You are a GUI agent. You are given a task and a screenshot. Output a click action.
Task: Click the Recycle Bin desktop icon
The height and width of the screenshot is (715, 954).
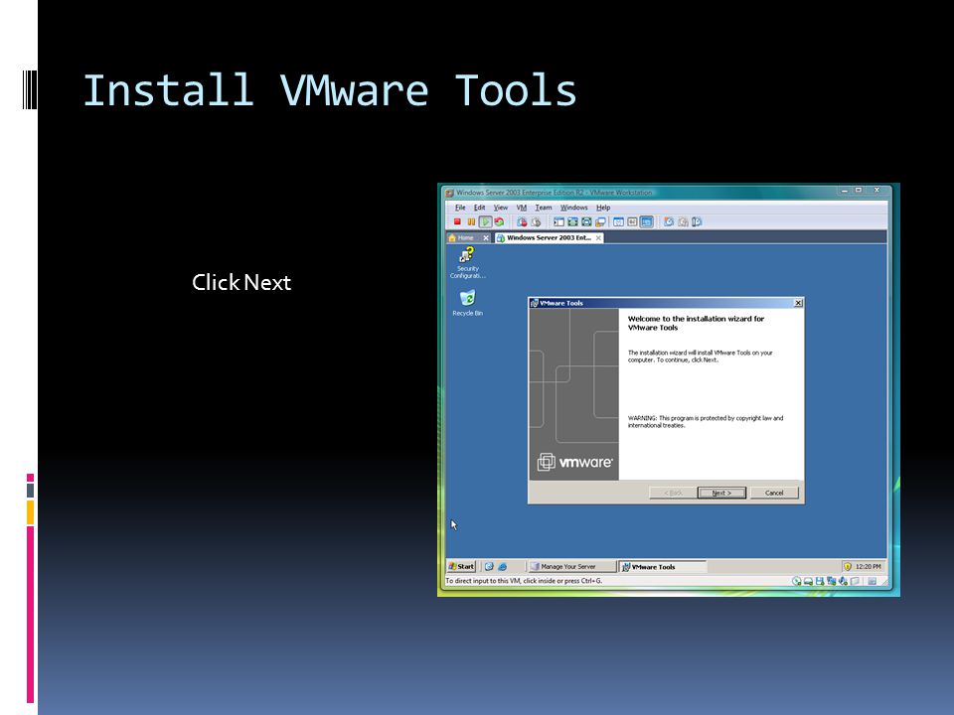467,303
